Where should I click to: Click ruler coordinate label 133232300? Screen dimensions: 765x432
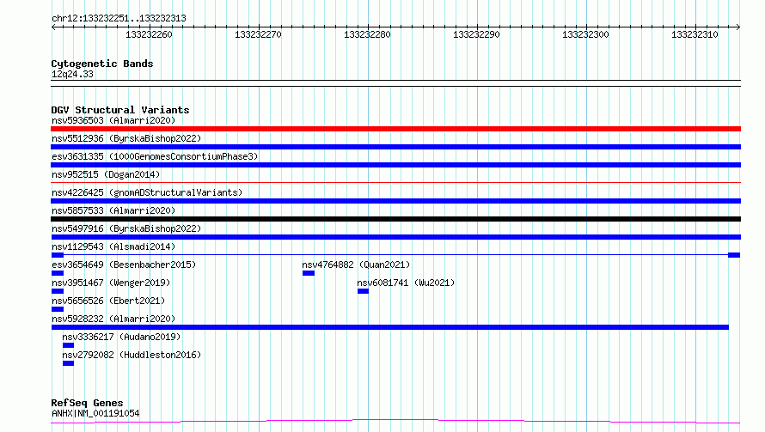(585, 34)
